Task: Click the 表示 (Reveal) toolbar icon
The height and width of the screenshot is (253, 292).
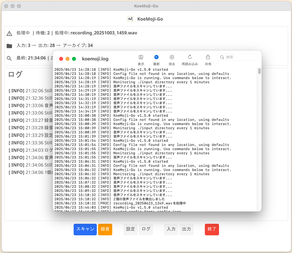Action: pos(141,57)
